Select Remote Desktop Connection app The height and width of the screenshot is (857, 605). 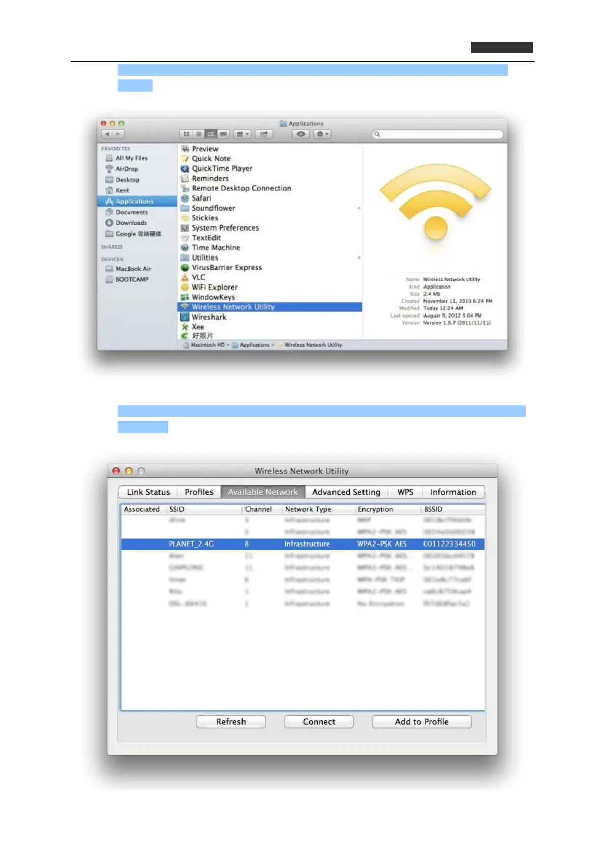click(236, 188)
